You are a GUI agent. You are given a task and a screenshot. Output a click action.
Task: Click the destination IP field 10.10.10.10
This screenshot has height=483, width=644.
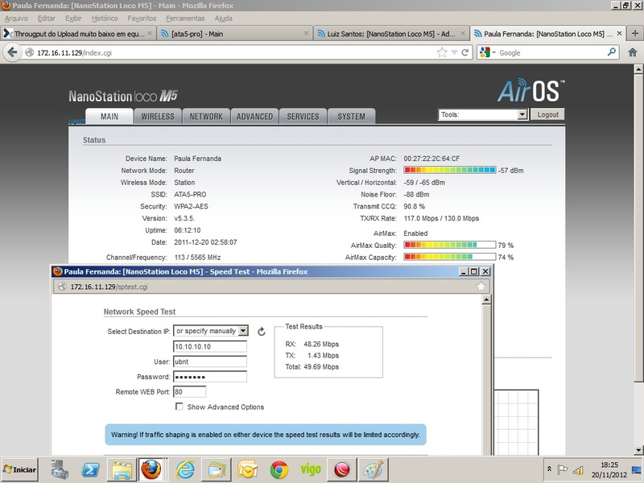(210, 346)
